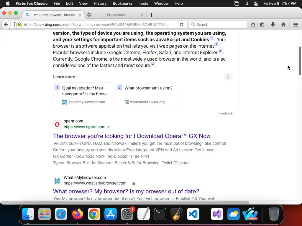The height and width of the screenshot is (226, 302).
Task: Open TextEdit from the dock
Action: 144,214
